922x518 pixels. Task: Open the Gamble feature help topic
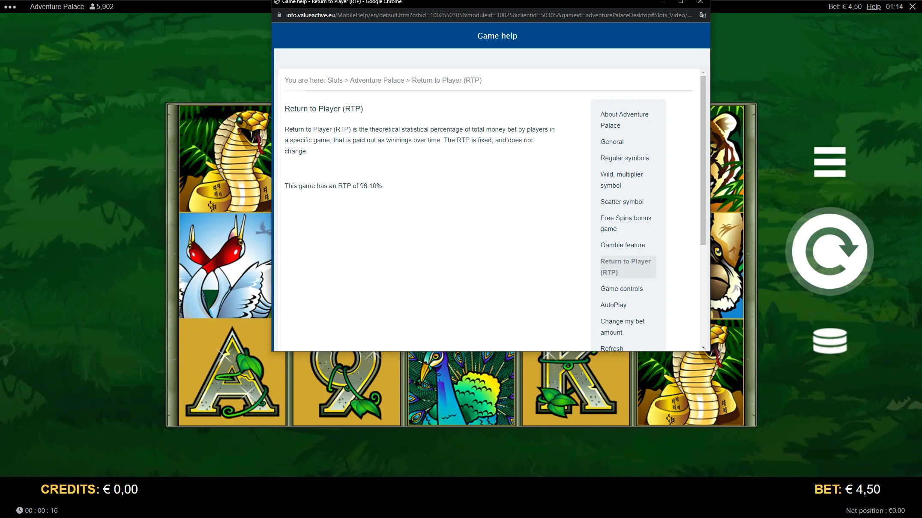(x=623, y=245)
